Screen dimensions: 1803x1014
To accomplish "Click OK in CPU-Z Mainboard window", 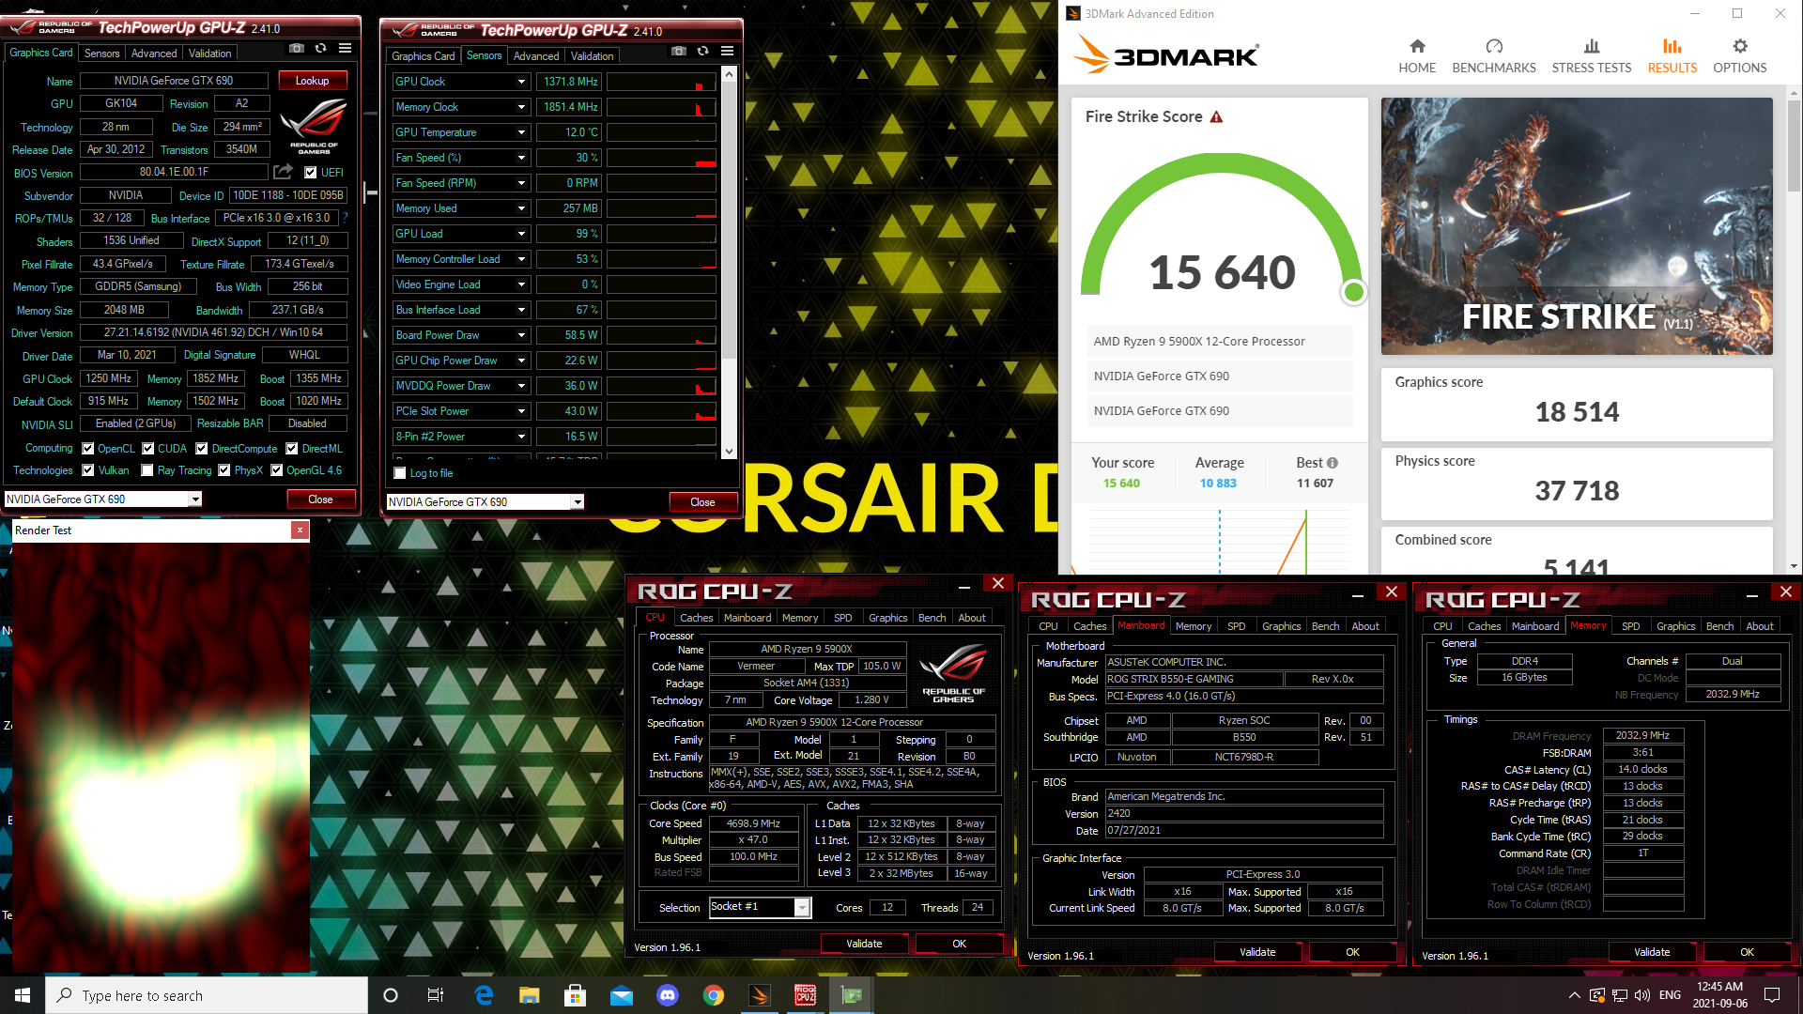I will pos(1352,952).
